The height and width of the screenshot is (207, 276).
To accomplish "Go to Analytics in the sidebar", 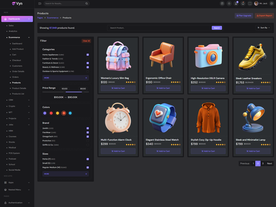I will pyautogui.click(x=13, y=31).
